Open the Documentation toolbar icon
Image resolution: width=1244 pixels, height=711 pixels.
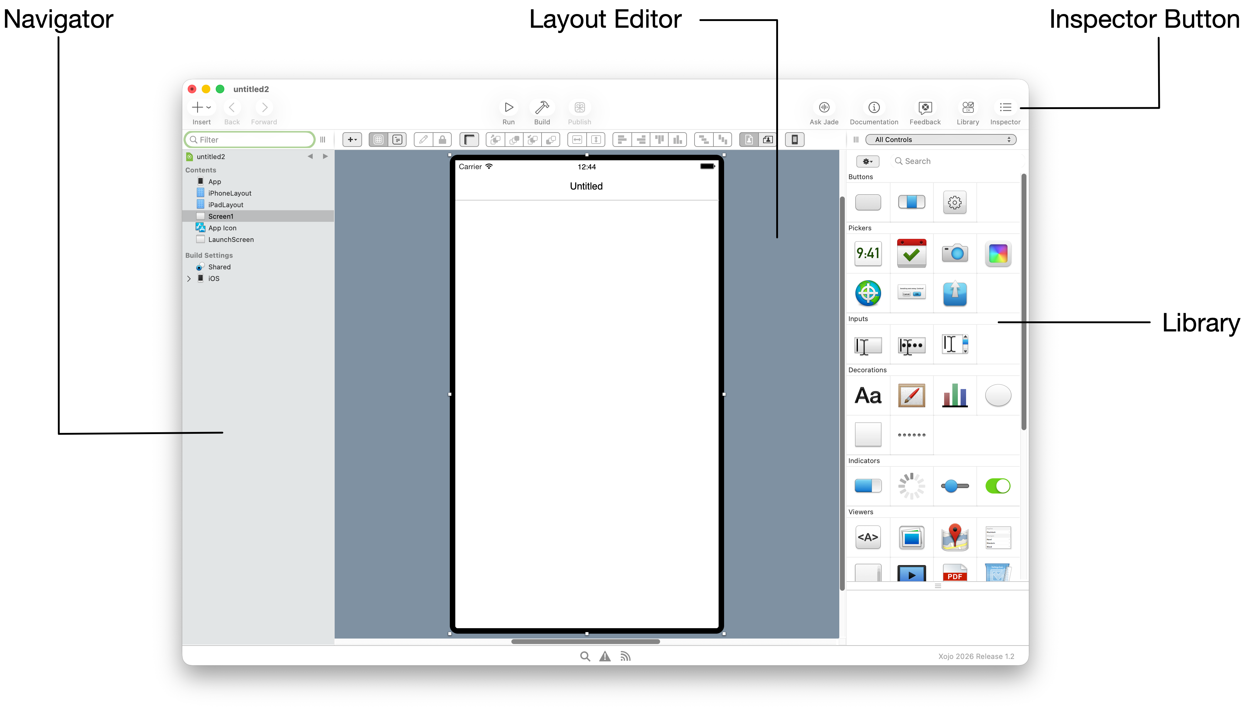click(x=874, y=108)
